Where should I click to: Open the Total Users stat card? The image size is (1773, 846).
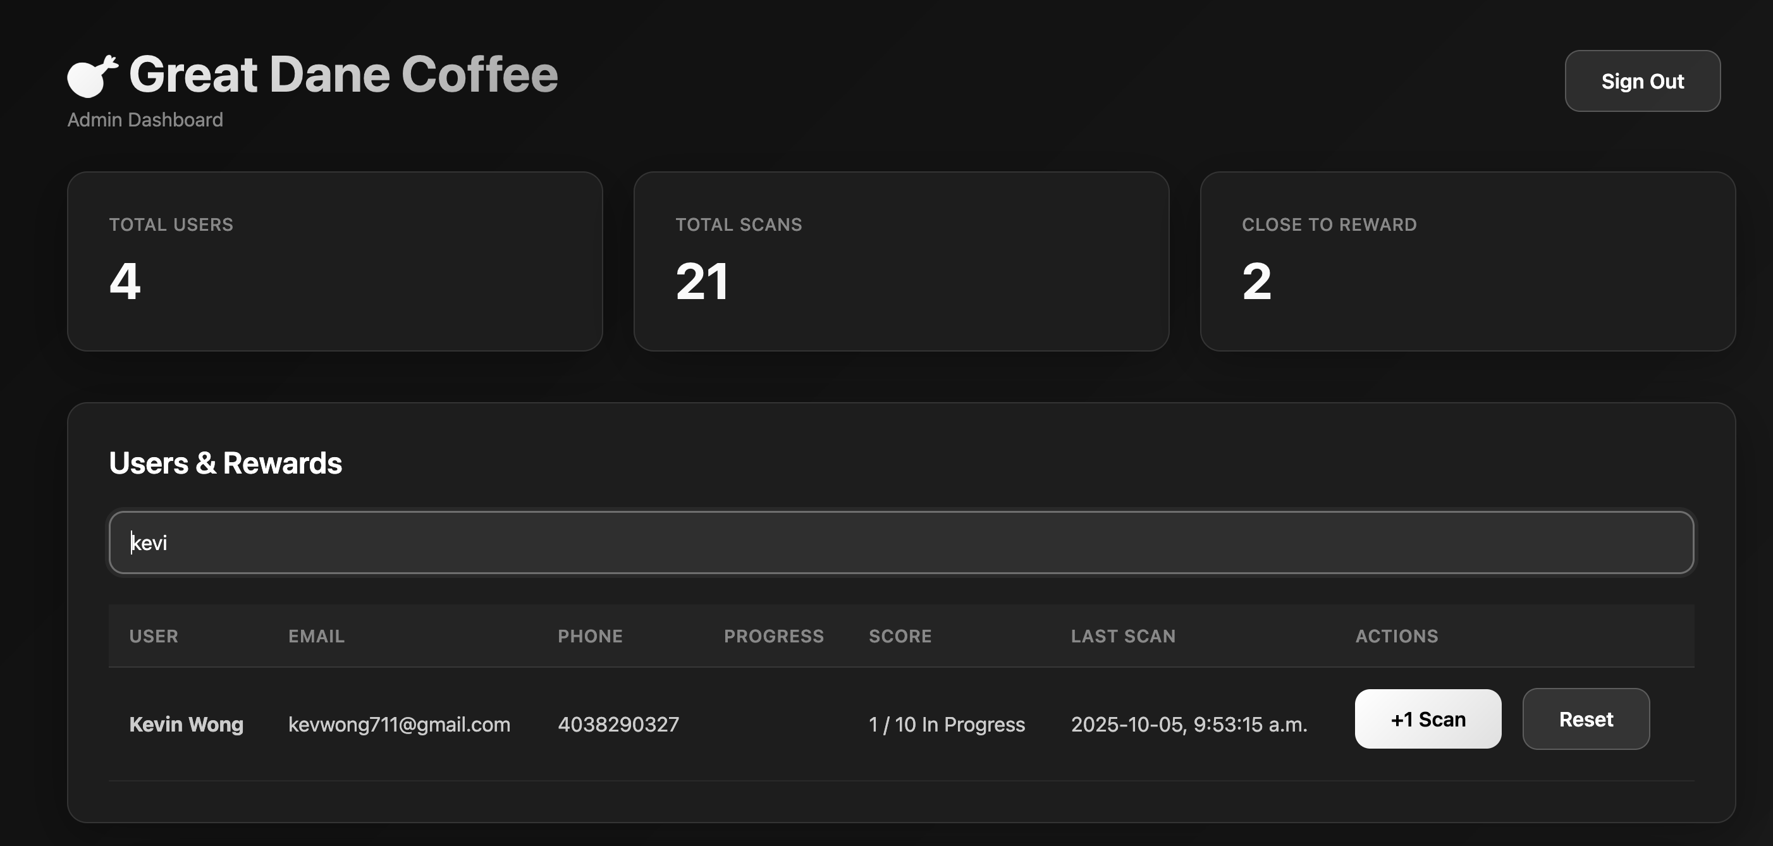334,262
